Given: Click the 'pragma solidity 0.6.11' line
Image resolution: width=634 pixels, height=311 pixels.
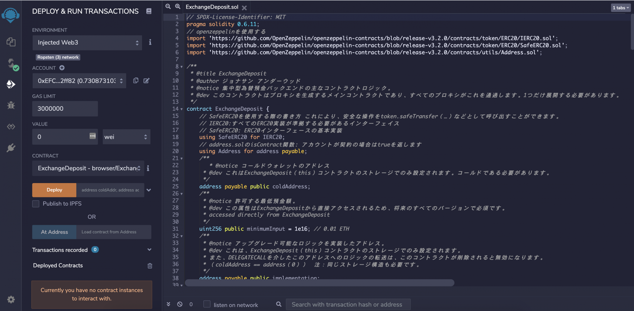Looking at the screenshot, I should (x=223, y=24).
